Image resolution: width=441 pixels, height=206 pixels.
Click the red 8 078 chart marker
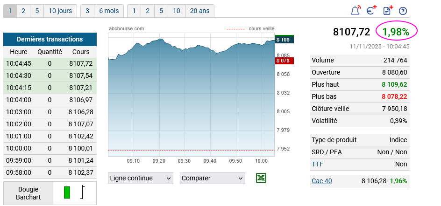284,61
